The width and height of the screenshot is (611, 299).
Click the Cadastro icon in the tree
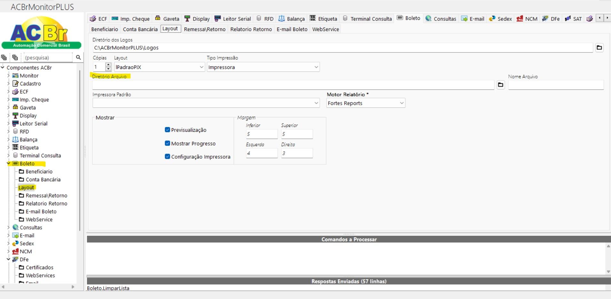[x=15, y=83]
